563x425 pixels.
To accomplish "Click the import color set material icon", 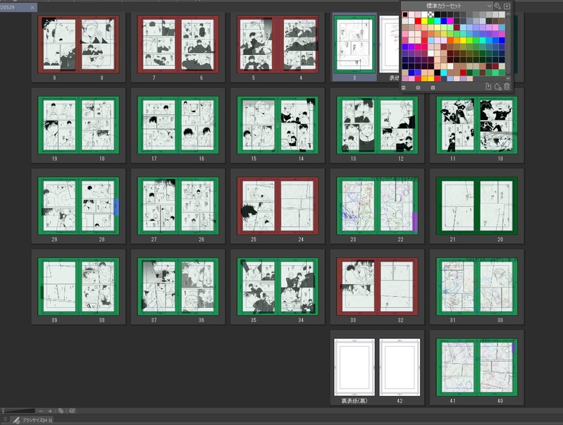I will point(507,6).
